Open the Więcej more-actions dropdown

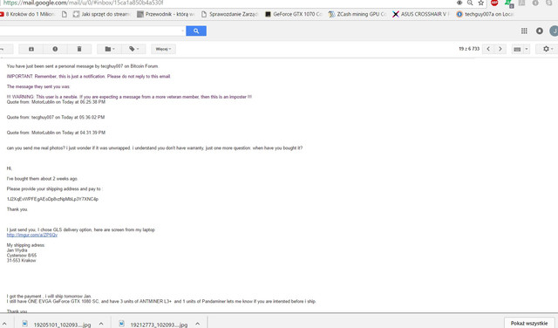[x=163, y=49]
